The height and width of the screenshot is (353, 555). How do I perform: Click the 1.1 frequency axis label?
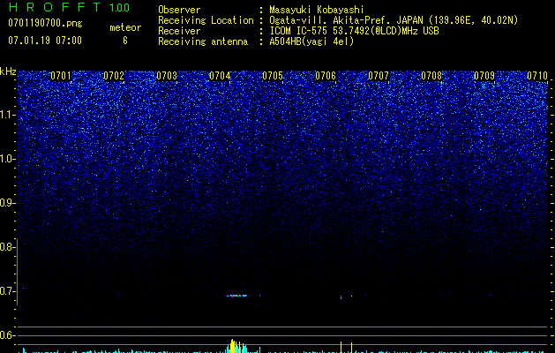(x=7, y=115)
